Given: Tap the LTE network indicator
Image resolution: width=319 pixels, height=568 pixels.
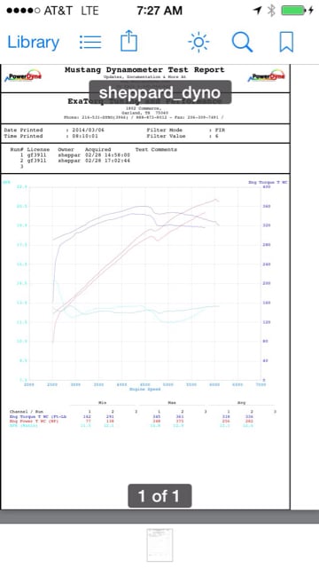Looking at the screenshot, I should pyautogui.click(x=89, y=11).
